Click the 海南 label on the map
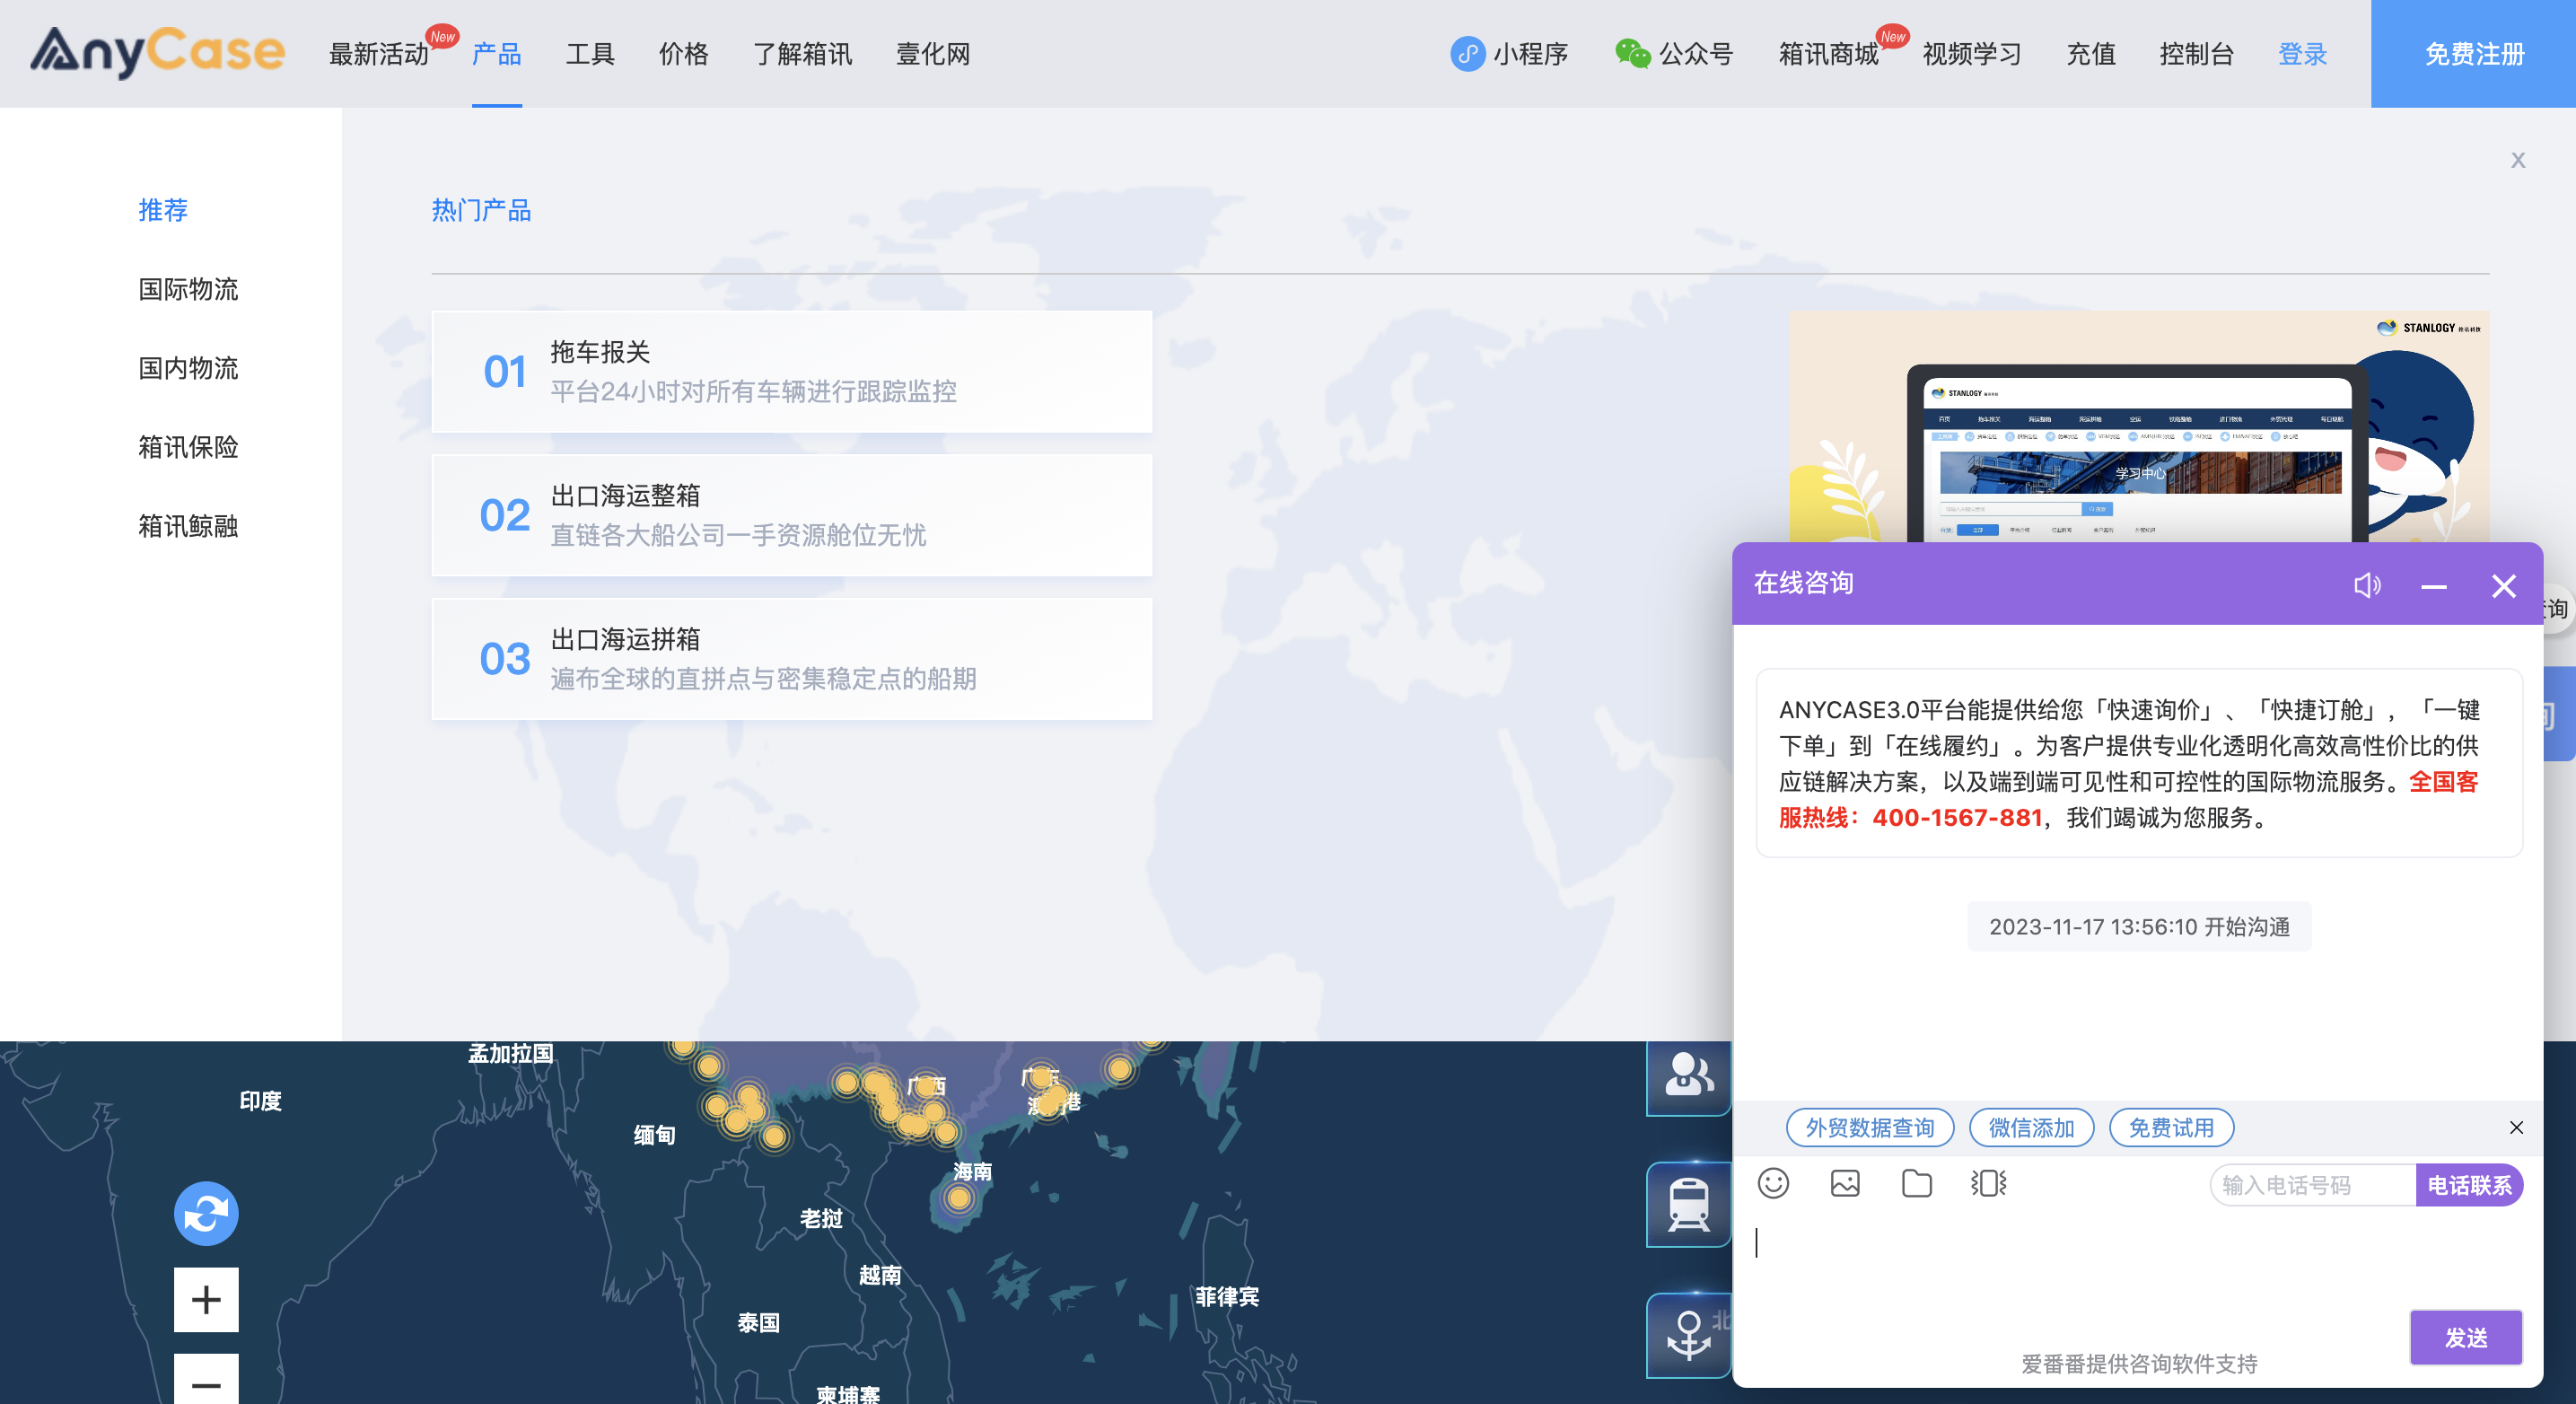2576x1404 pixels. click(x=972, y=1171)
